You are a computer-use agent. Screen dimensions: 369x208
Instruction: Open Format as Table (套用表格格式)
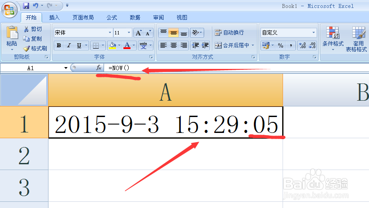(357, 39)
